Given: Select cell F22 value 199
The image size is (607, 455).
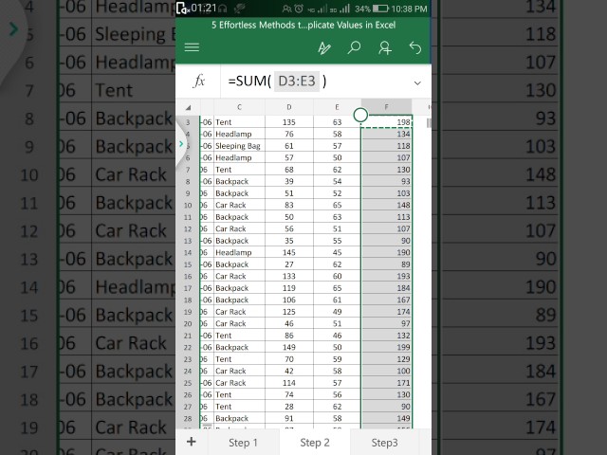Looking at the screenshot, I should click(386, 348).
